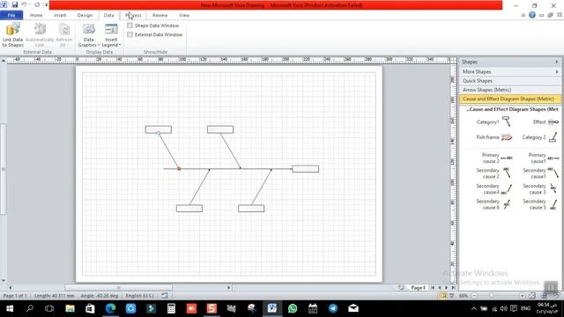Open WhatsApp from the taskbar
Viewport: 564px width, 317px height.
point(293,308)
